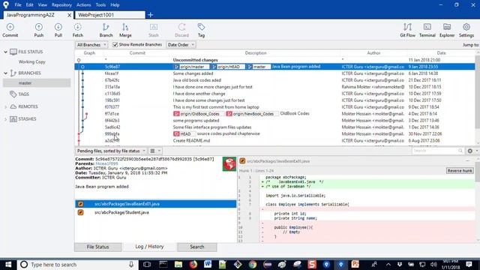
Task: Click the commit list vertical scrollbar
Action: point(478,91)
